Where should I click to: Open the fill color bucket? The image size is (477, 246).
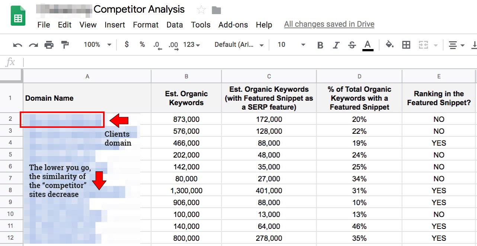pyautogui.click(x=390, y=45)
